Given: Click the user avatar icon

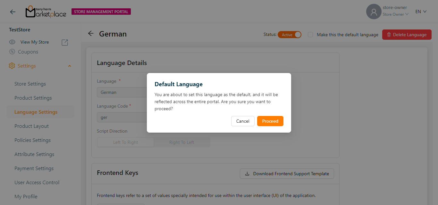Looking at the screenshot, I should pyautogui.click(x=374, y=12).
